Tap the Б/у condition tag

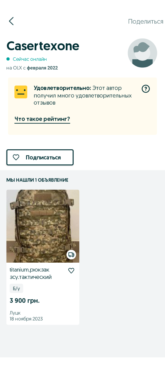point(16,288)
